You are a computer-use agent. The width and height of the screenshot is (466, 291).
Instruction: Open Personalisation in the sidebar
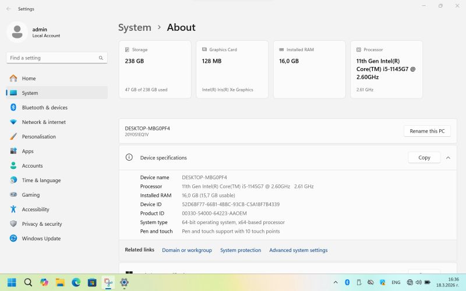[38, 137]
